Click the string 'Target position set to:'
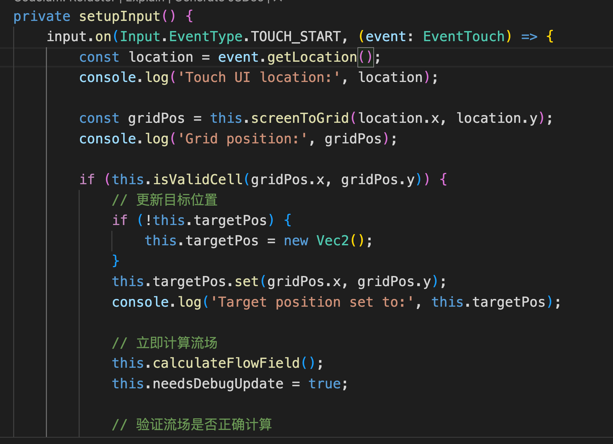This screenshot has width=613, height=444. [312, 302]
